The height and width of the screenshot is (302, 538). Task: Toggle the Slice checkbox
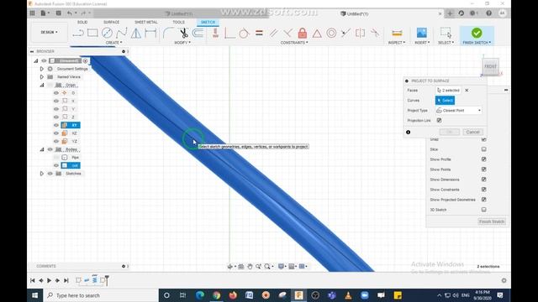coord(483,149)
